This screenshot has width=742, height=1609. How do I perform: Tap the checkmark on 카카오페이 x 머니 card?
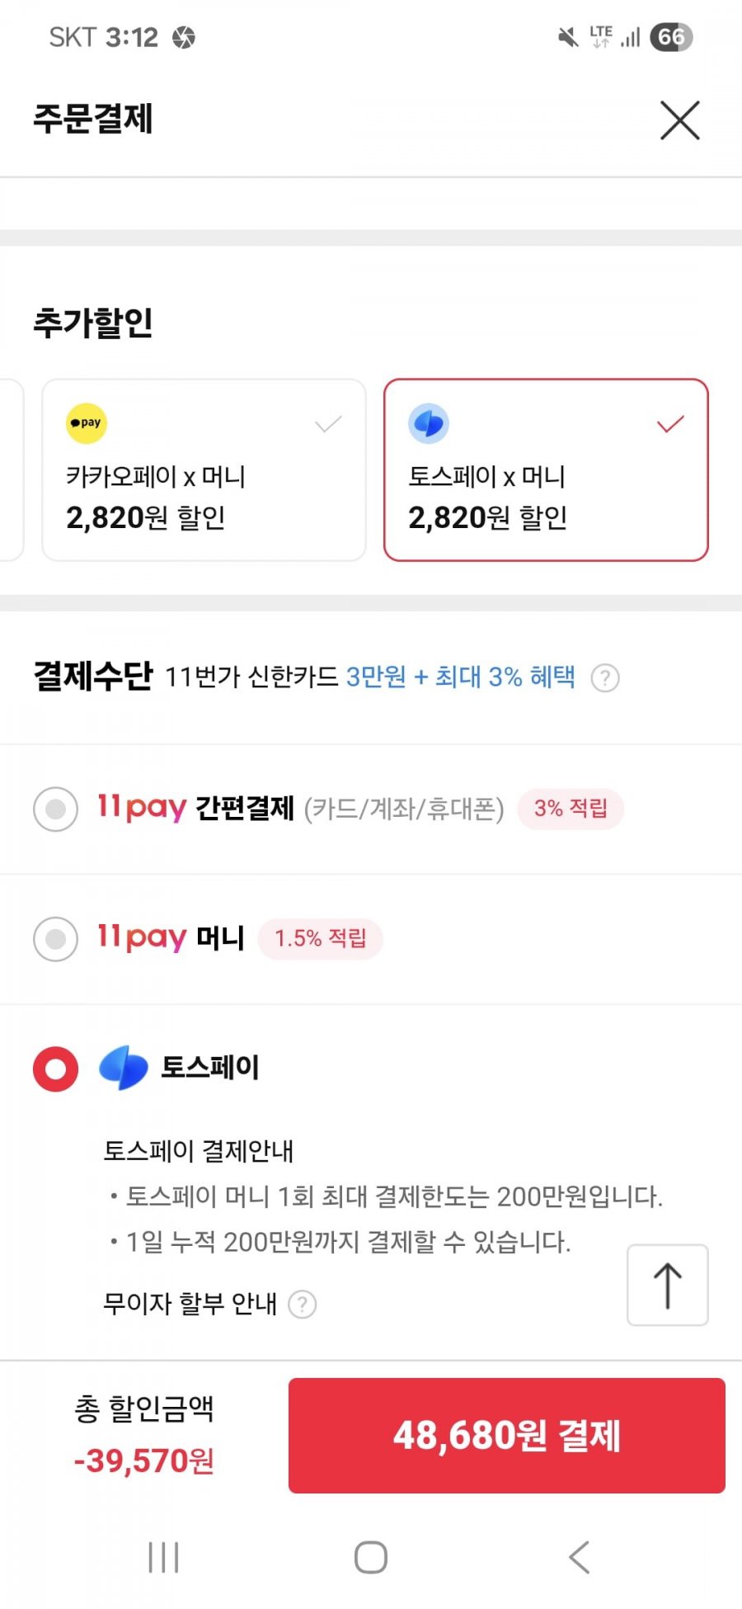click(328, 424)
